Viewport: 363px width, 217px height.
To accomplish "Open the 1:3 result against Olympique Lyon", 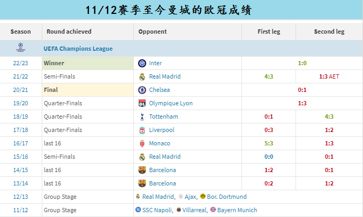I will coord(302,103).
